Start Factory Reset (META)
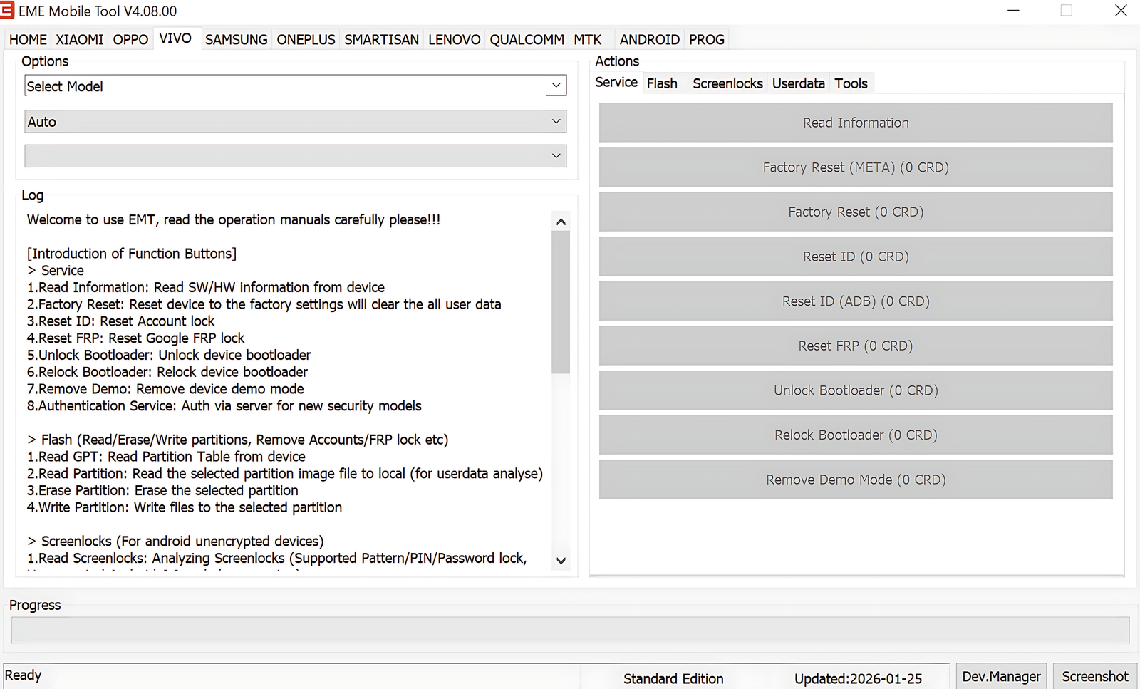 point(855,167)
